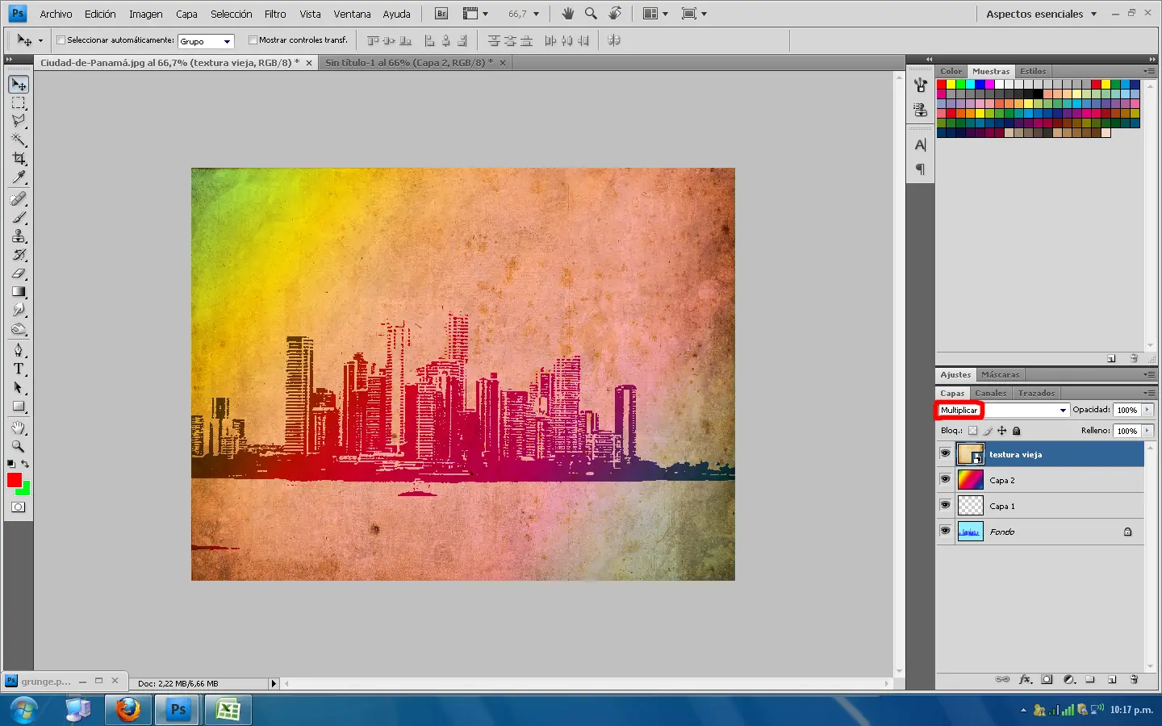Select the Horizontal Type tool
1162x726 pixels.
point(19,369)
